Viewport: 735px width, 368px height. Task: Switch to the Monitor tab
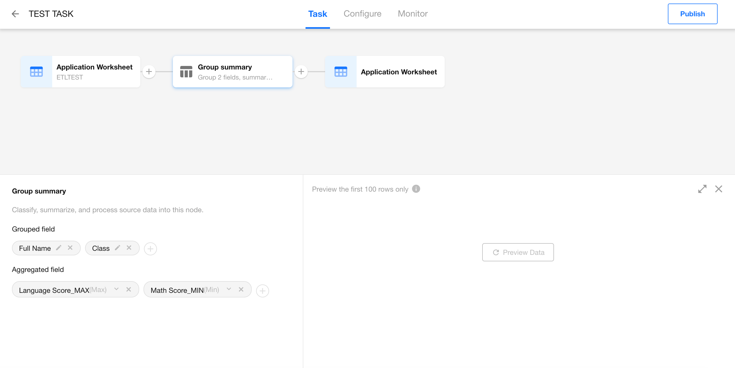412,14
